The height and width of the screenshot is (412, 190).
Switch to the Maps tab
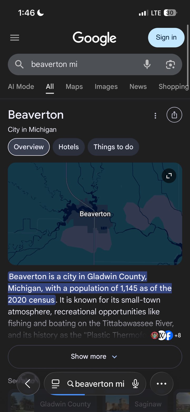tap(74, 87)
